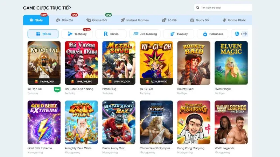The image size is (280, 157).
Task: Switch to the Game Bài tab
Action: [x=97, y=20]
